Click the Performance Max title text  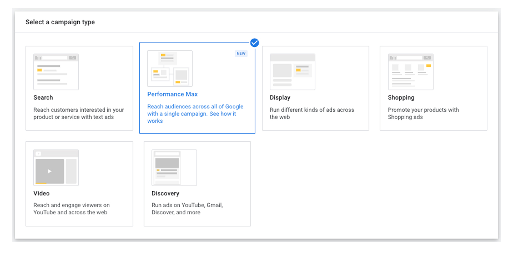tap(172, 94)
